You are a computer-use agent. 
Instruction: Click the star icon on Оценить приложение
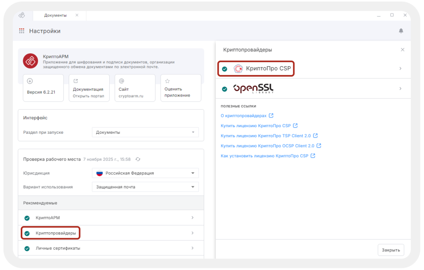click(x=167, y=81)
